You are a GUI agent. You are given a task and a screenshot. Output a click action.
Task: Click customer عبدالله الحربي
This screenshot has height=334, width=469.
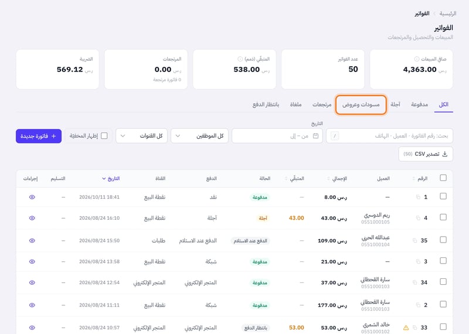(x=376, y=237)
